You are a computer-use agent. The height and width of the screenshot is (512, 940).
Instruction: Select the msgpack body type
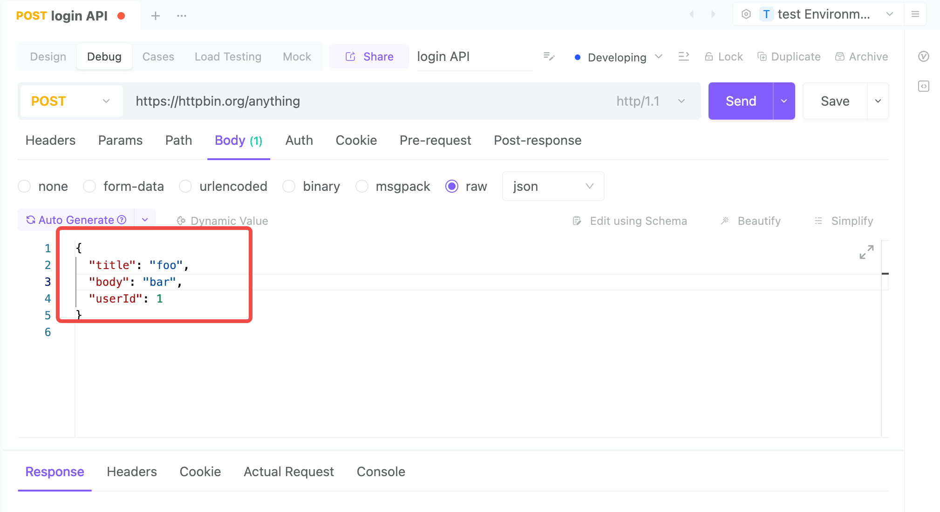(x=362, y=186)
